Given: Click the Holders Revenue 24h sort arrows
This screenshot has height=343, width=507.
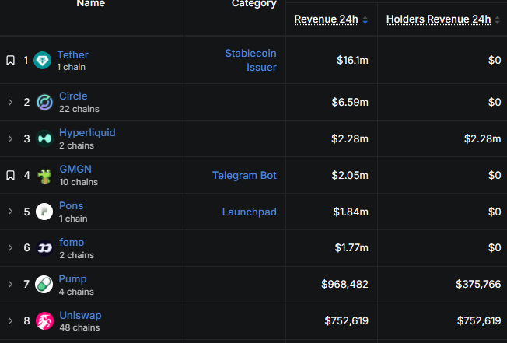Looking at the screenshot, I should coord(498,20).
